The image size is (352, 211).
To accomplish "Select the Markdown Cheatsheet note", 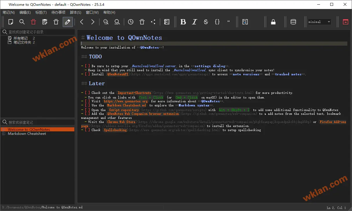I will 27,134.
